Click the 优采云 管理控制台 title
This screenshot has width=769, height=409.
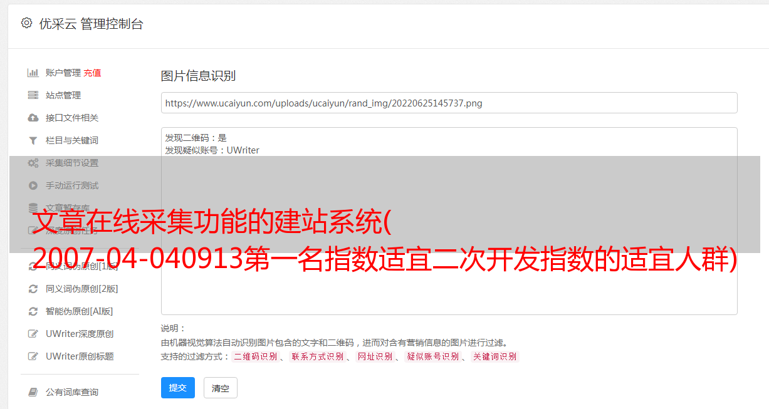[91, 24]
